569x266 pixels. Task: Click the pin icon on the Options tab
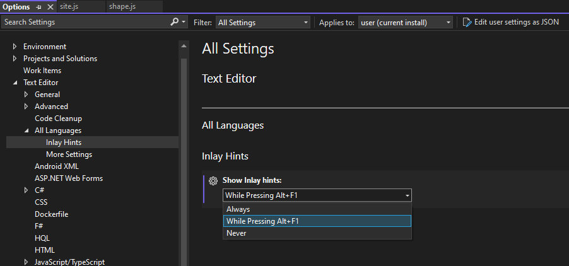(x=39, y=6)
